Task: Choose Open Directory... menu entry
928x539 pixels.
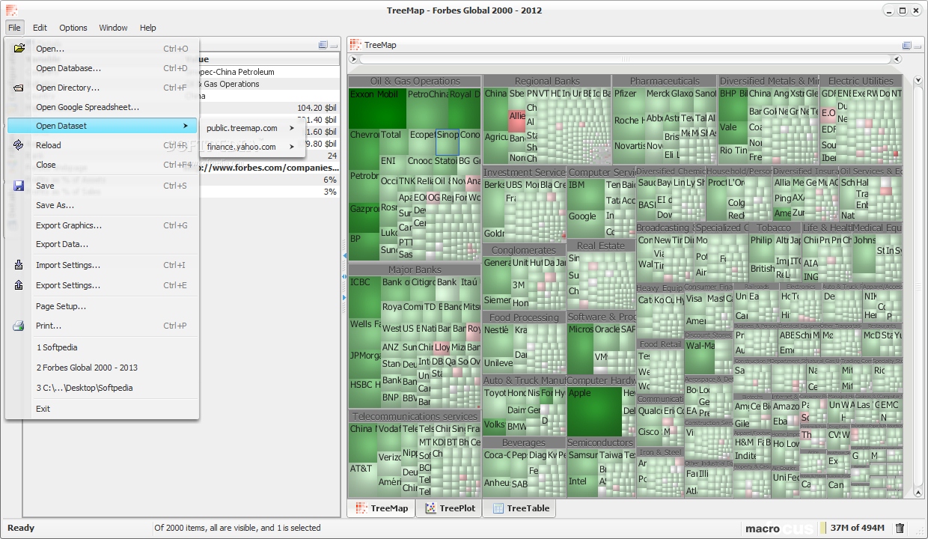Action: pyautogui.click(x=102, y=88)
